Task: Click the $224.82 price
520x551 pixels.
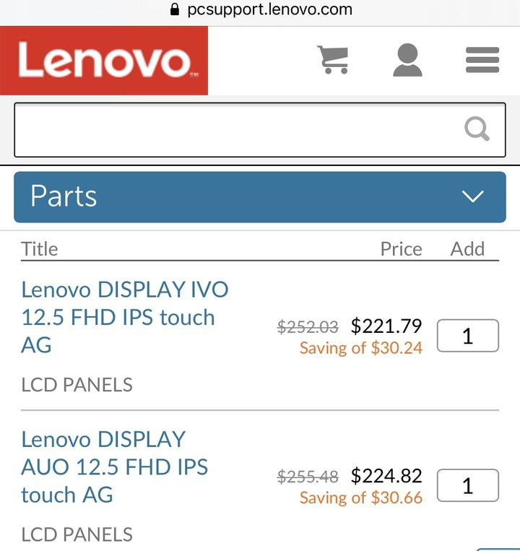Action: coord(386,476)
